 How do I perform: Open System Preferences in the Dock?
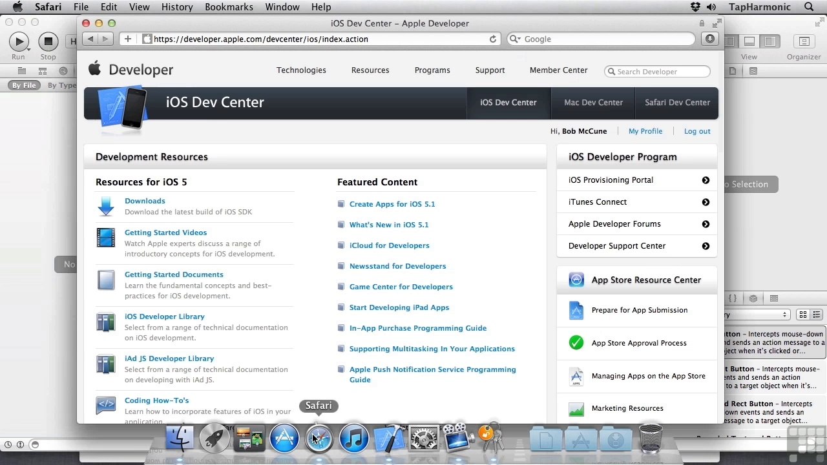[x=424, y=439]
